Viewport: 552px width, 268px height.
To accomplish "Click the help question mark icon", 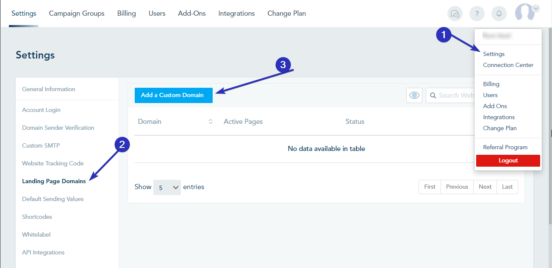I will (x=477, y=14).
